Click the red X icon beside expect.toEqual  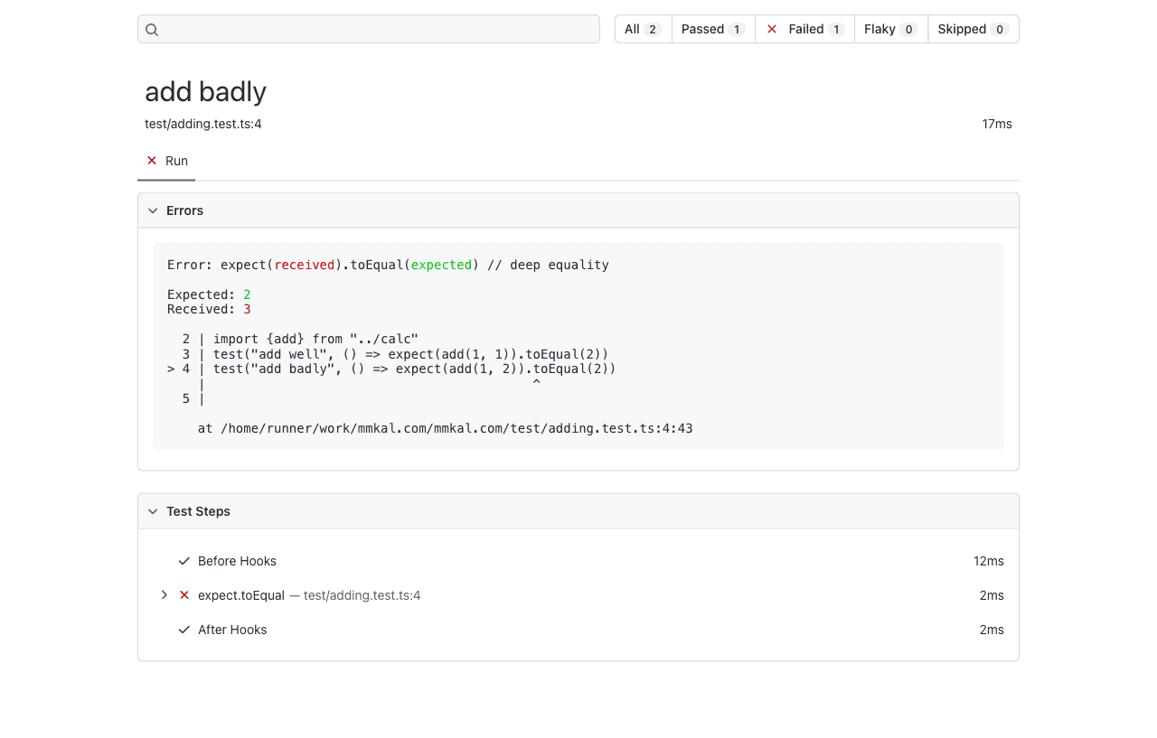click(x=184, y=595)
